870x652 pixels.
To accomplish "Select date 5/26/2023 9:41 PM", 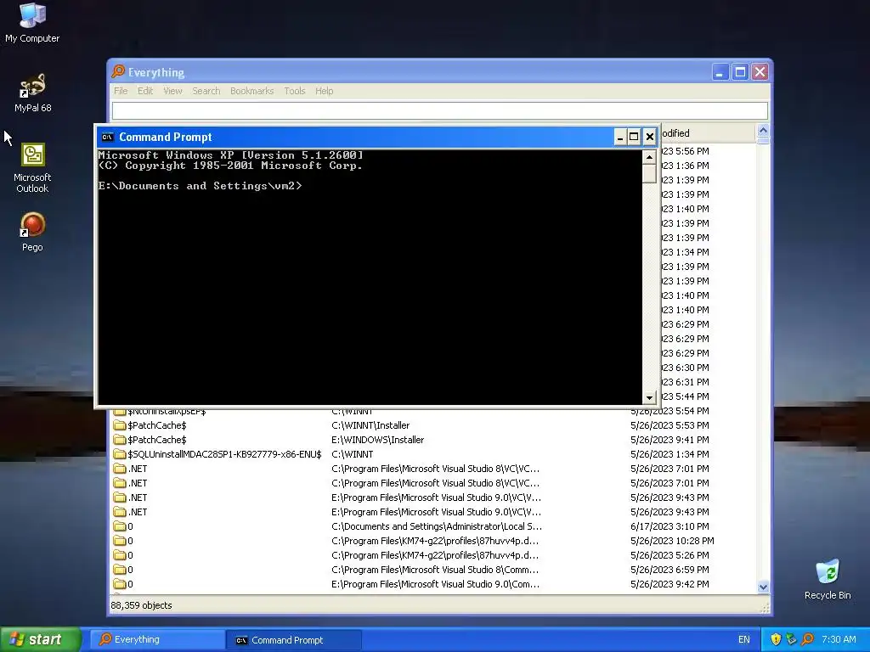I will coord(669,440).
